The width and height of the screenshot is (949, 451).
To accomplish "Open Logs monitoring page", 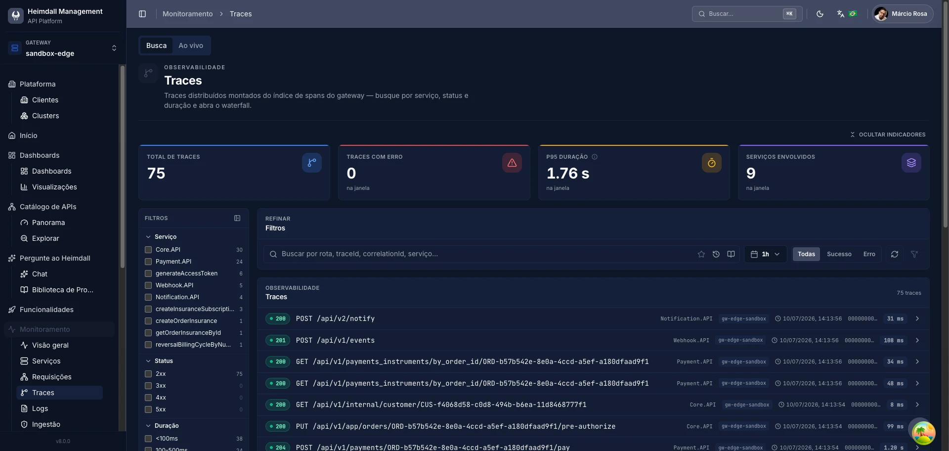I will pos(40,408).
